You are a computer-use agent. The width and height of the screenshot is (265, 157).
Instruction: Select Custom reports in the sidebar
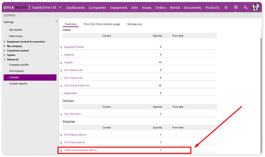click(x=18, y=83)
